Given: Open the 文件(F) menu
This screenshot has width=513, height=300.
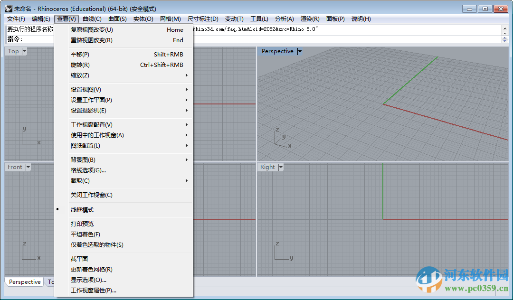Looking at the screenshot, I should (x=16, y=19).
